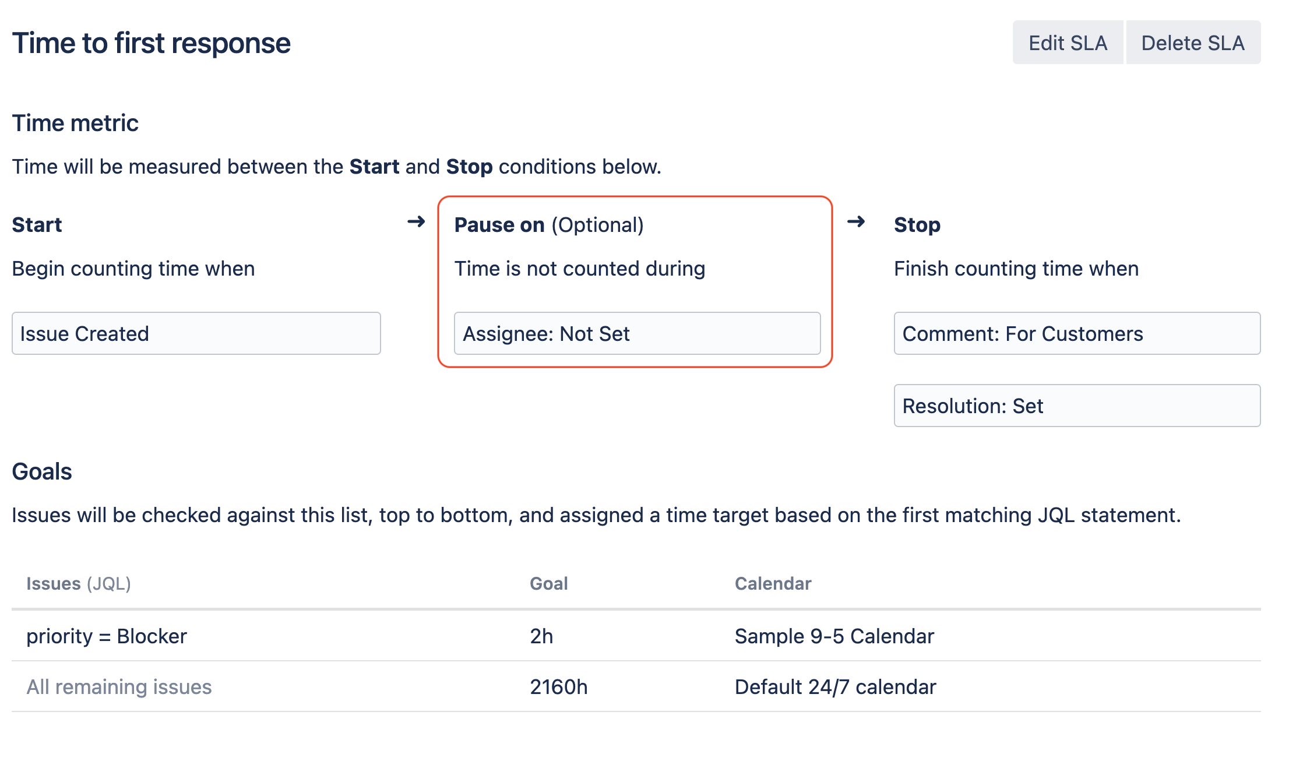This screenshot has width=1289, height=761.
Task: Click the All remaining issues row
Action: 119,687
